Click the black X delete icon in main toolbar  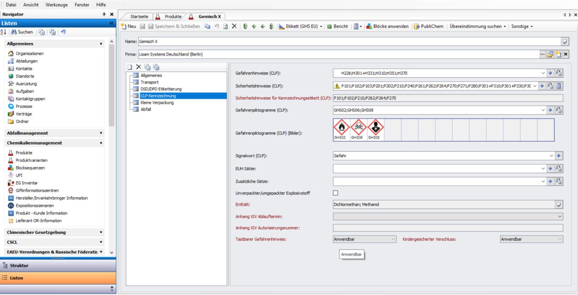click(234, 26)
